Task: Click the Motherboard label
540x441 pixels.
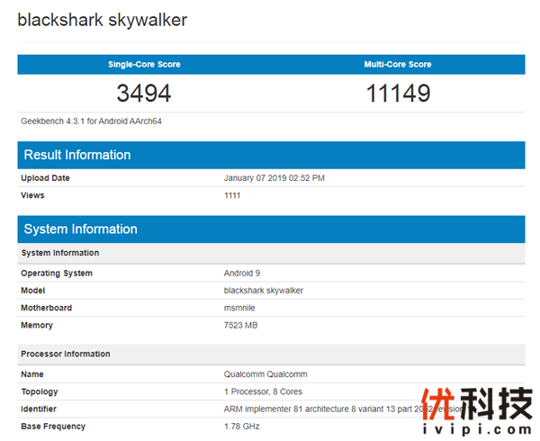Action: tap(47, 308)
